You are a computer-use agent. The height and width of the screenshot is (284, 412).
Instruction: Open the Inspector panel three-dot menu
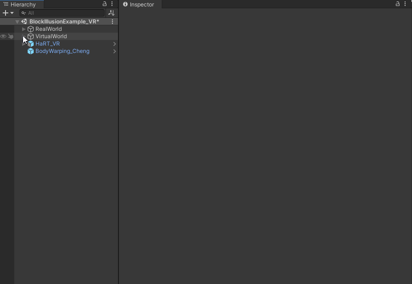pyautogui.click(x=405, y=4)
